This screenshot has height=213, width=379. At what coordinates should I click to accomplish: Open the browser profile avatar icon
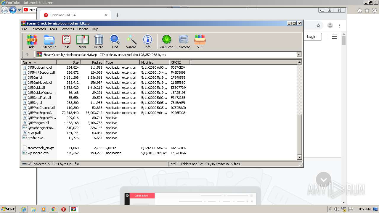[330, 25]
